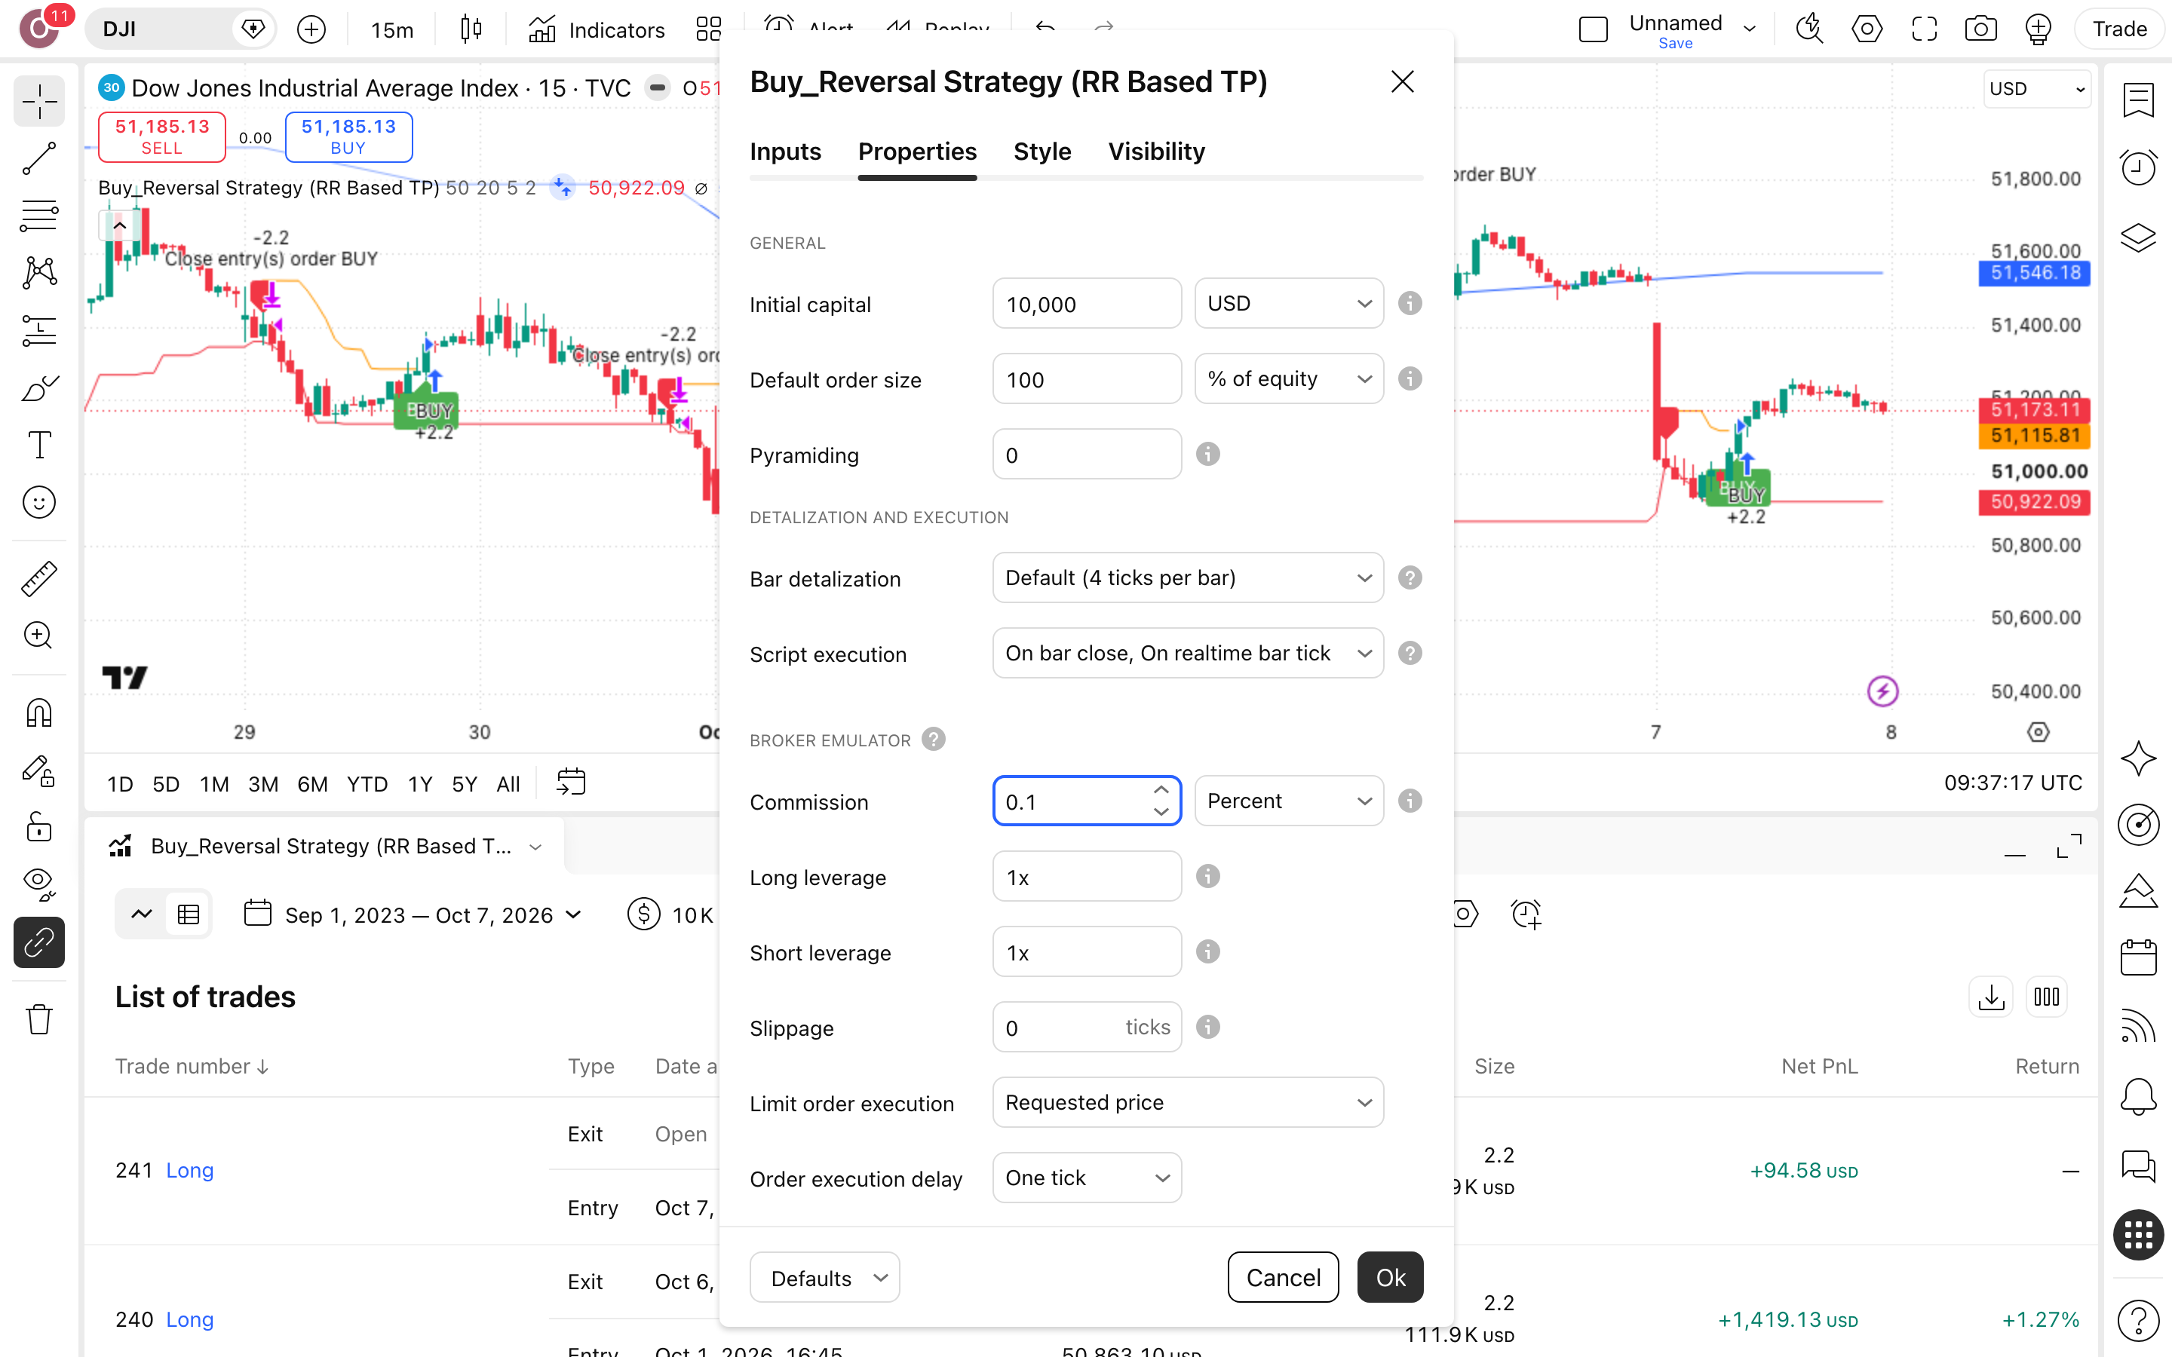Screen dimensions: 2172x1357
Task: Take a chart snapshot with camera icon
Action: (x=1980, y=29)
